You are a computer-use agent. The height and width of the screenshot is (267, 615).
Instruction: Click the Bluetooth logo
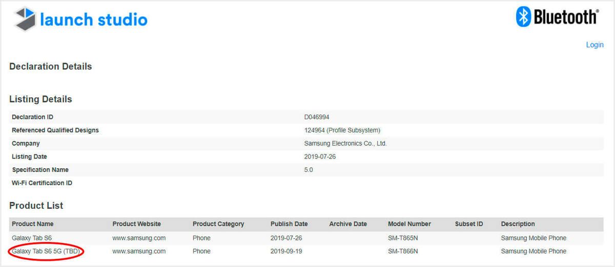557,16
